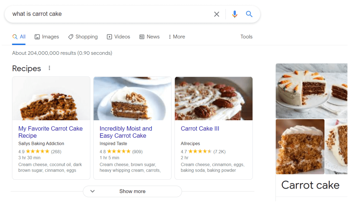Start voice search with the microphone icon

235,14
